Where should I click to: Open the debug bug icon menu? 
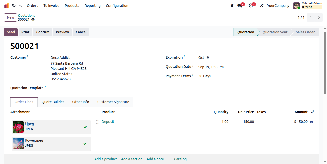point(232,6)
